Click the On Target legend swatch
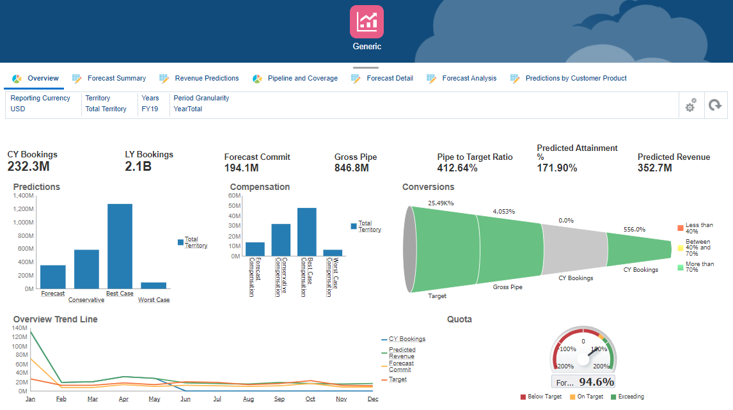733x410 pixels. tap(572, 397)
